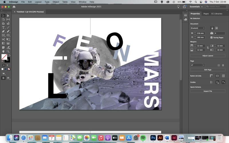Pick the Rectangle Frame tool
Viewport: 229px width, 143px height.
(x=3, y=35)
